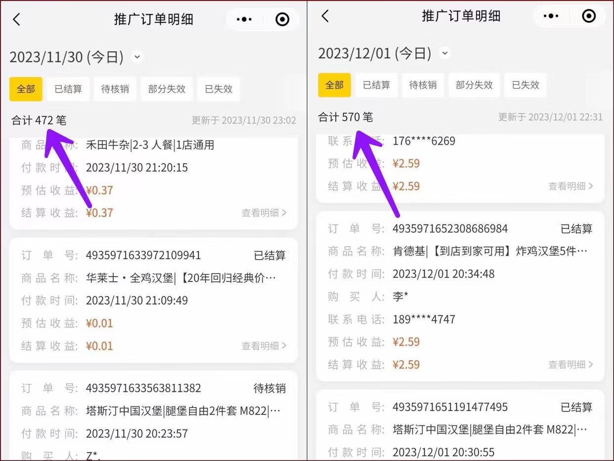Tap the circular close/home capsule icon
This screenshot has height=461, width=614.
point(282,19)
